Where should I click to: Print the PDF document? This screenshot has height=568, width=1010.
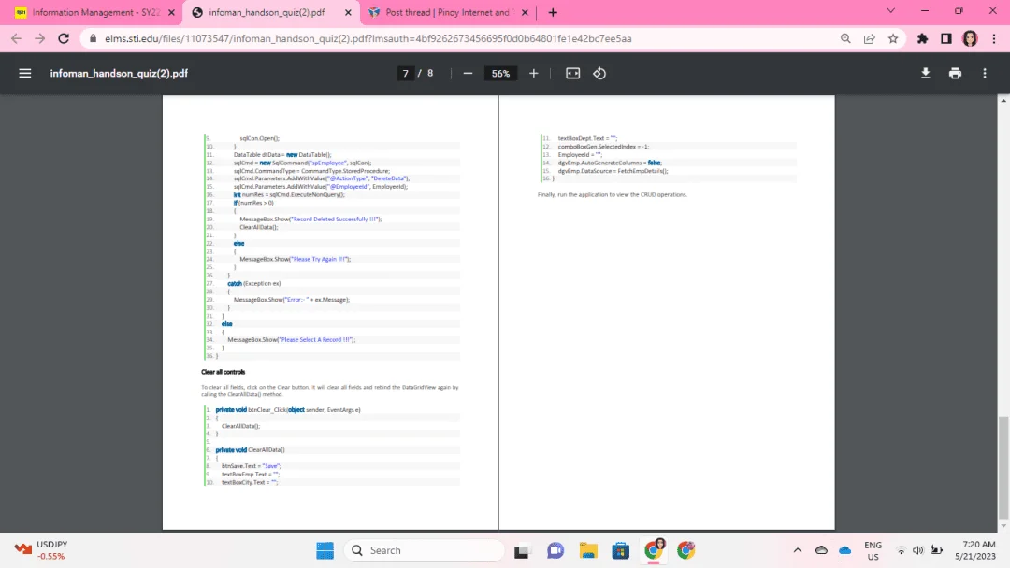pos(955,73)
